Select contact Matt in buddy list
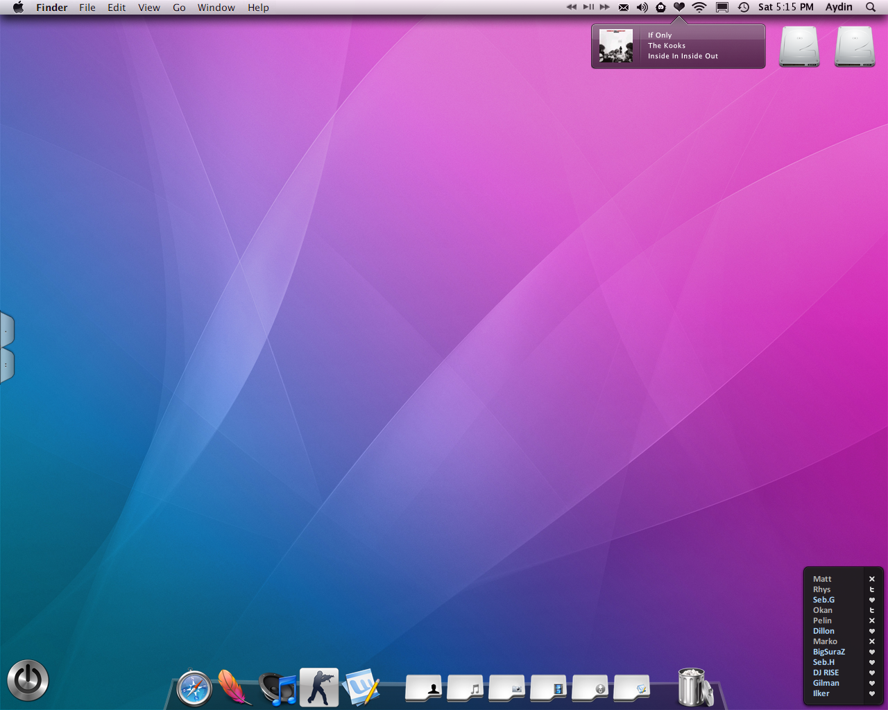The image size is (888, 710). click(x=822, y=579)
